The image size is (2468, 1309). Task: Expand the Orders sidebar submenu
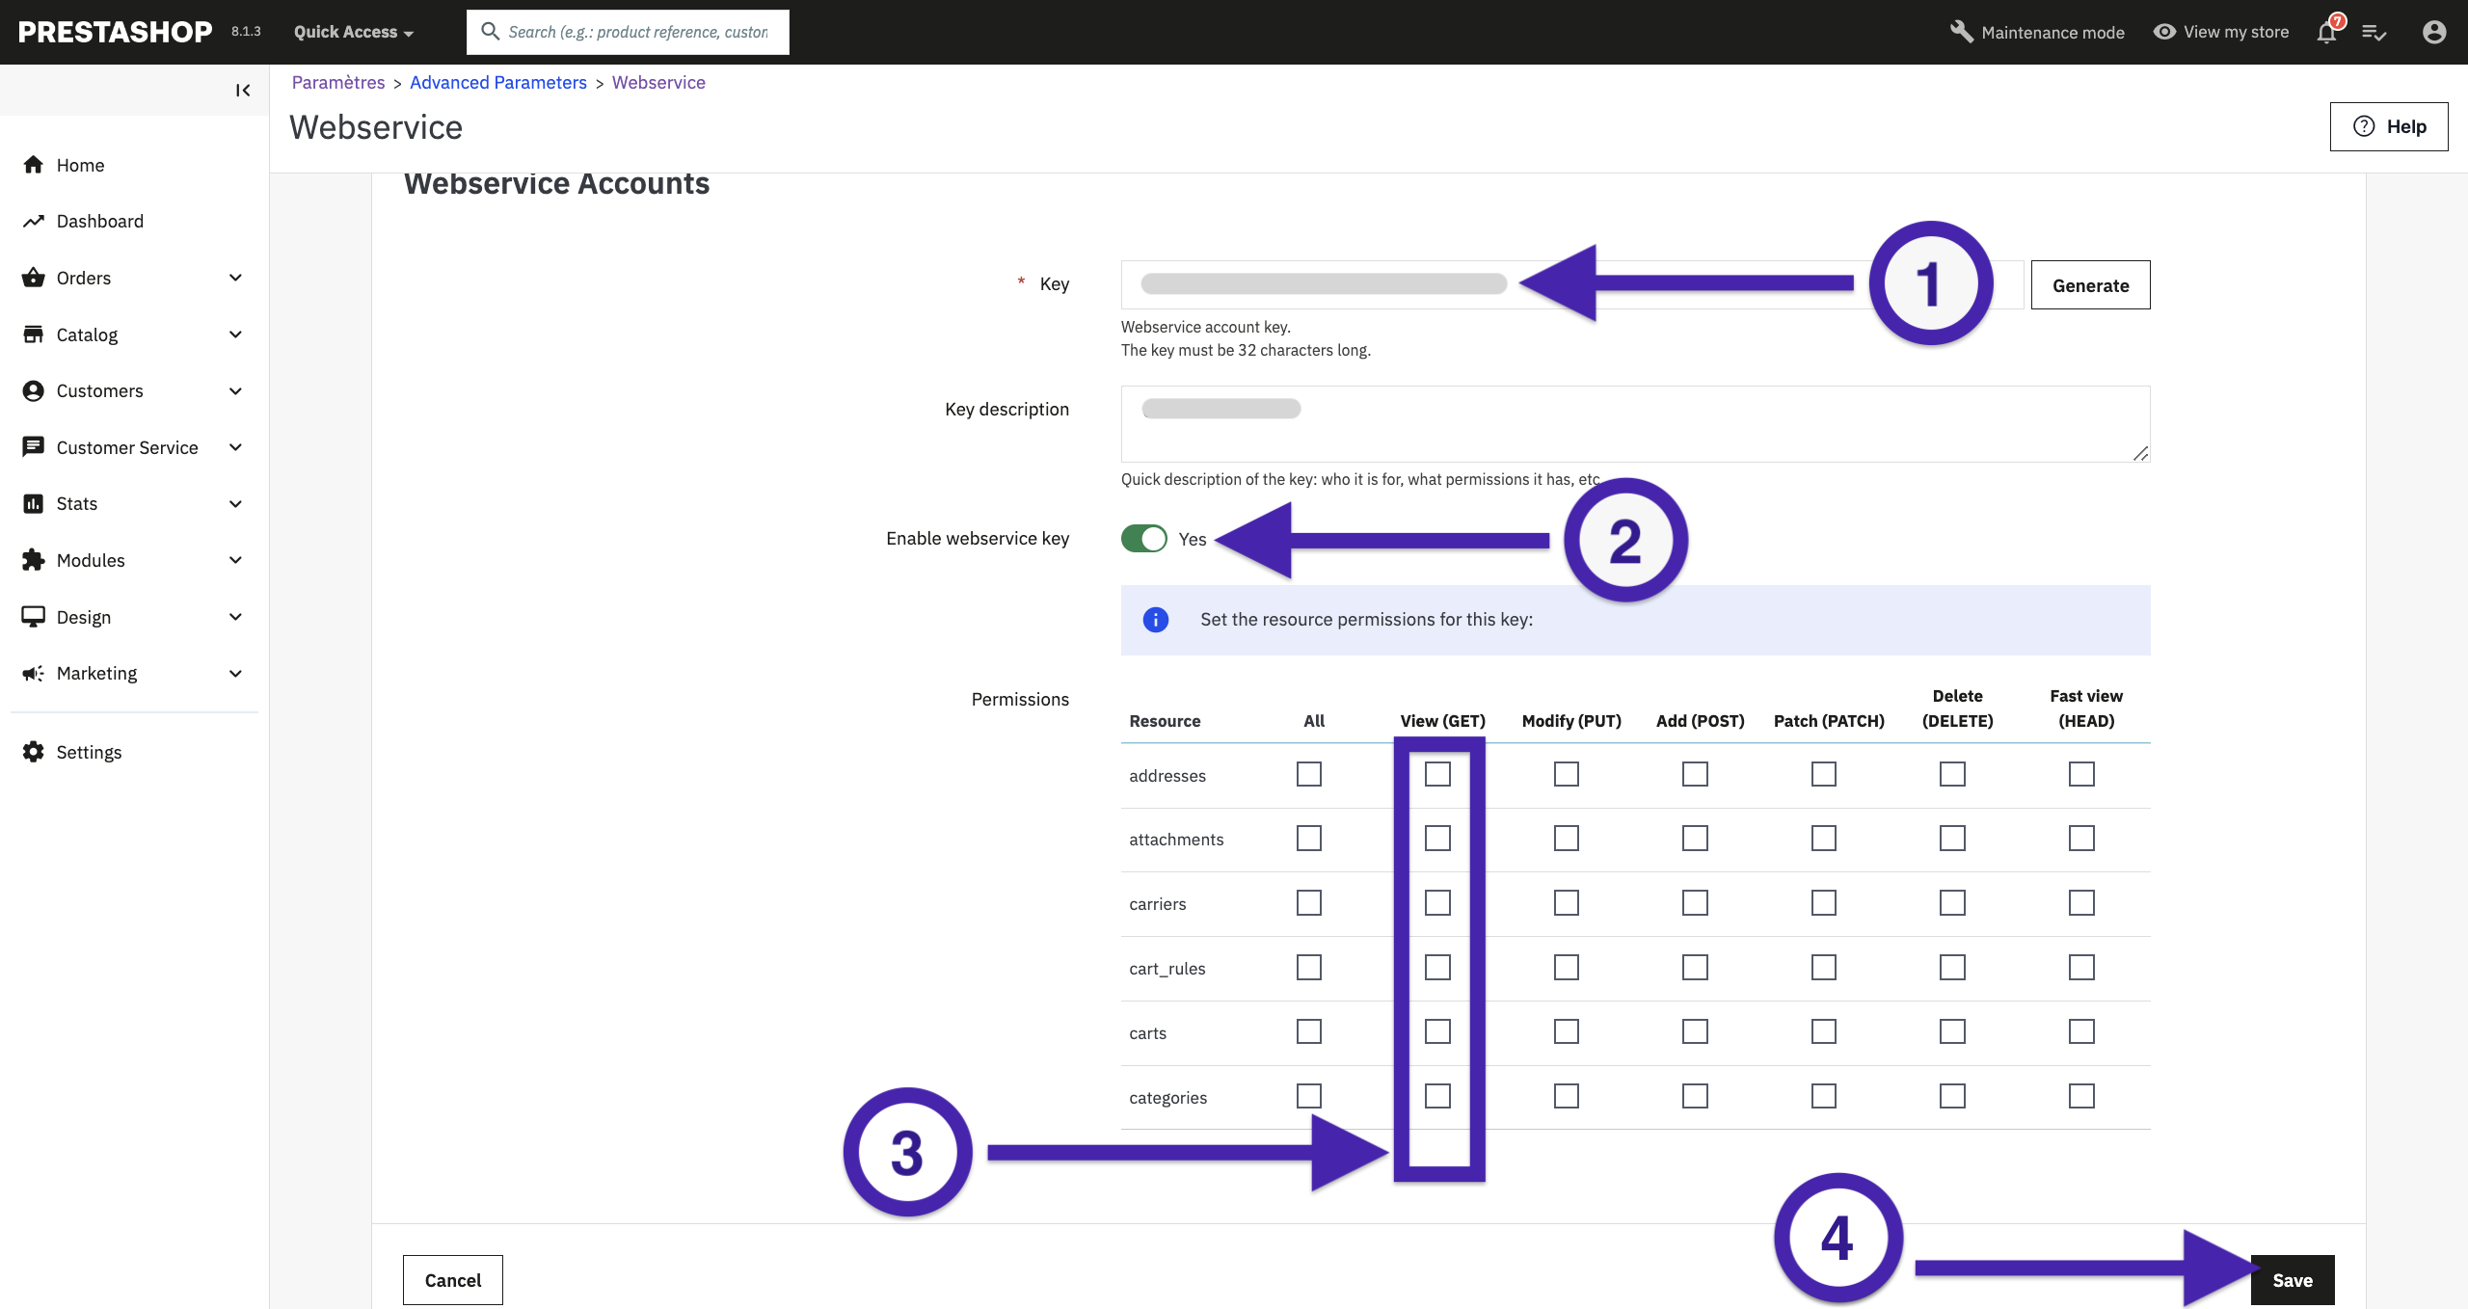pos(235,278)
